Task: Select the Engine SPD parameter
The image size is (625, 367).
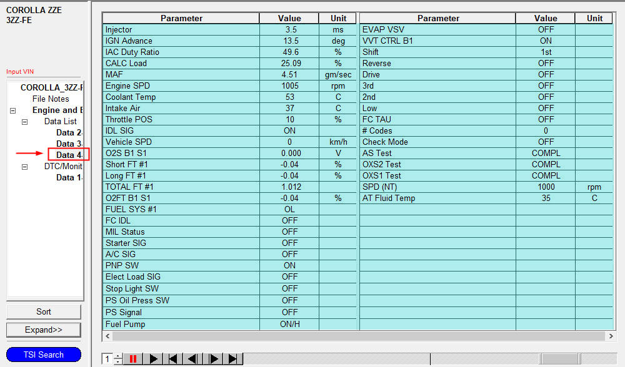Action: [x=181, y=86]
